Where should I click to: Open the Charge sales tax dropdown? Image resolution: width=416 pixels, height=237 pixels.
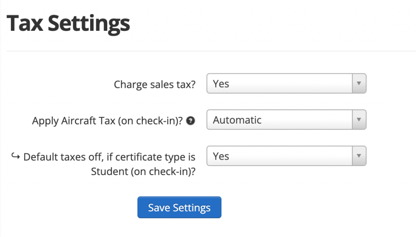tap(286, 83)
